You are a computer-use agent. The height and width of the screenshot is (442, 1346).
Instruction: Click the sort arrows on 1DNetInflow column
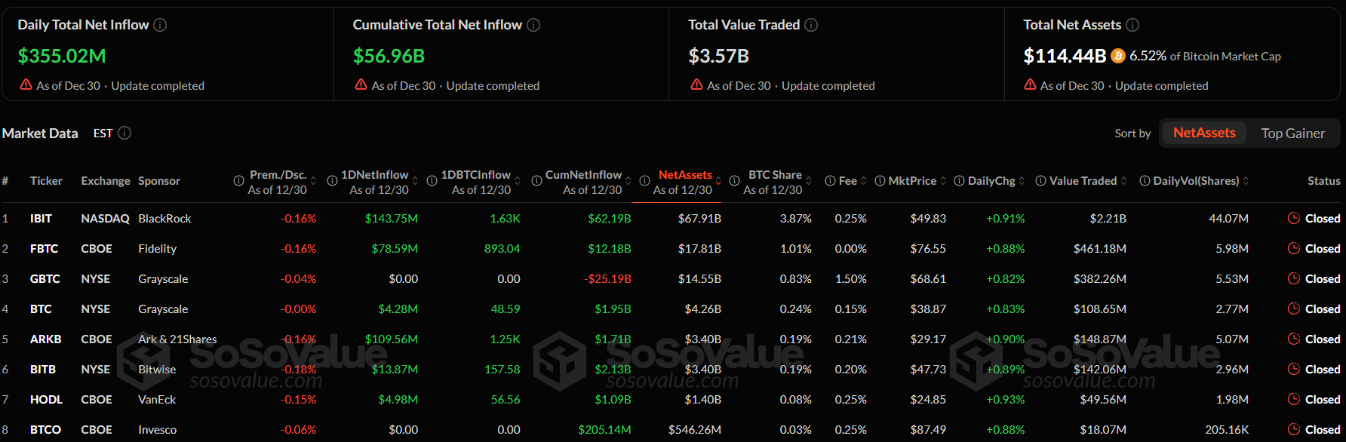(413, 181)
